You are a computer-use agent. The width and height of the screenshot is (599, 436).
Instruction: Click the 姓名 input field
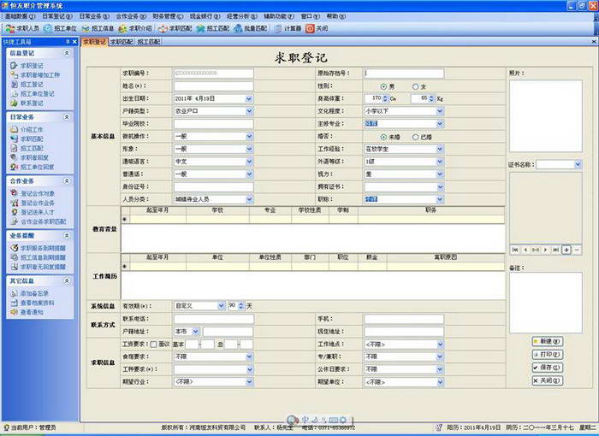click(214, 86)
